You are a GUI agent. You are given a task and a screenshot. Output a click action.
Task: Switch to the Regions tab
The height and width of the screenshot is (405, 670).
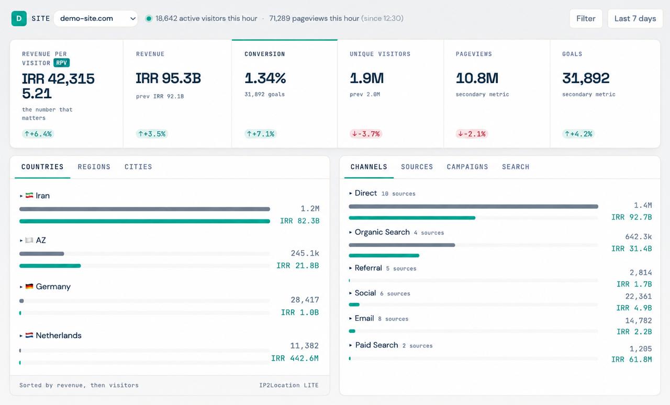tap(94, 167)
